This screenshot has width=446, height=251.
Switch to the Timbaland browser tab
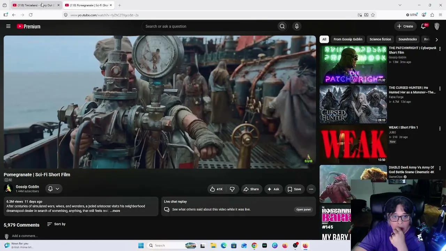pos(36,5)
